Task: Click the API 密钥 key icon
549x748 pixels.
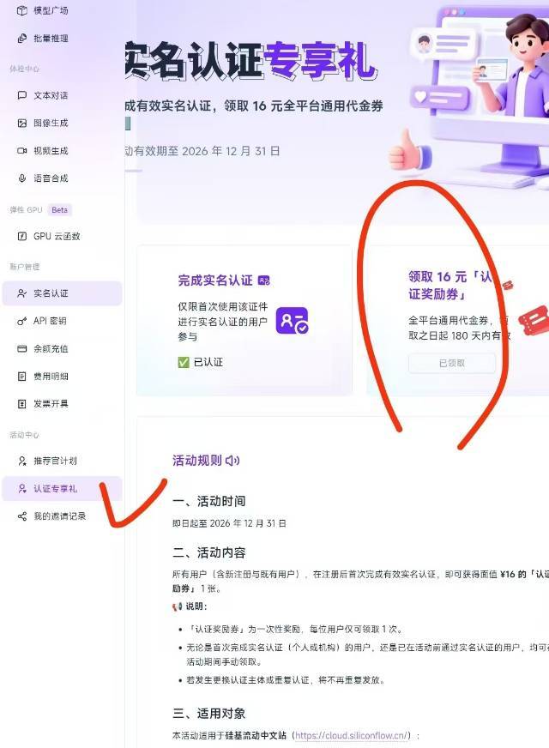Action: (x=22, y=321)
